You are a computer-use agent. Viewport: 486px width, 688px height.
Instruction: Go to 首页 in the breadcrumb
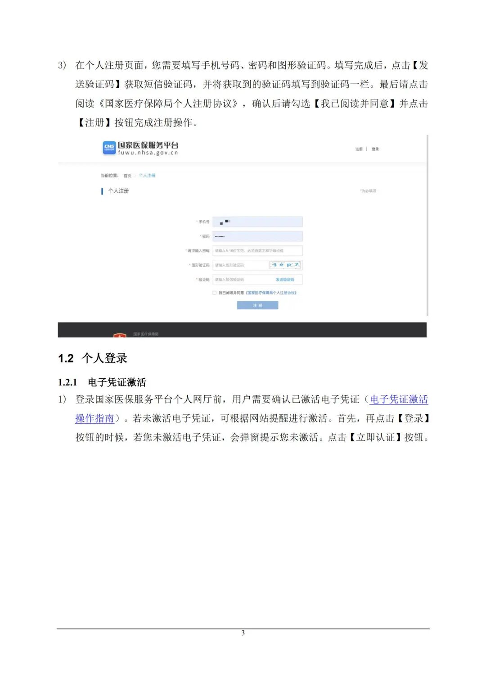click(x=127, y=176)
